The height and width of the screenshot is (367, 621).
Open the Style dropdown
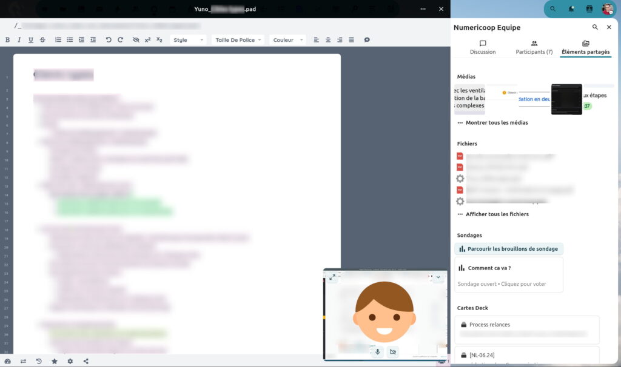(x=188, y=40)
